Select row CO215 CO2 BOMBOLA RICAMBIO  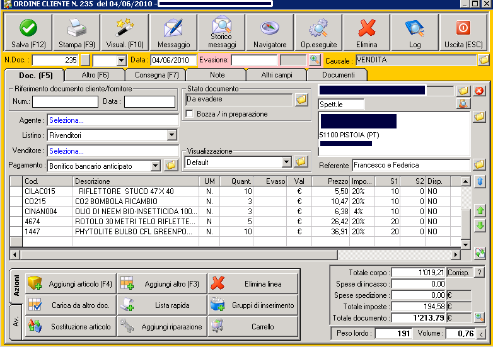[x=236, y=202]
